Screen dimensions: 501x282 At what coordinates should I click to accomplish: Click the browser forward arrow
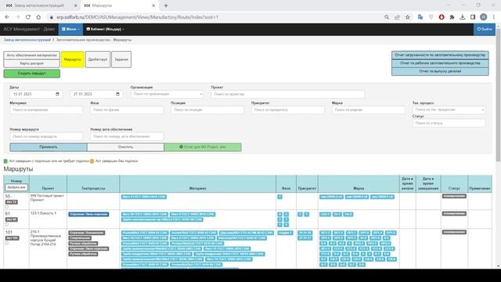[17, 17]
